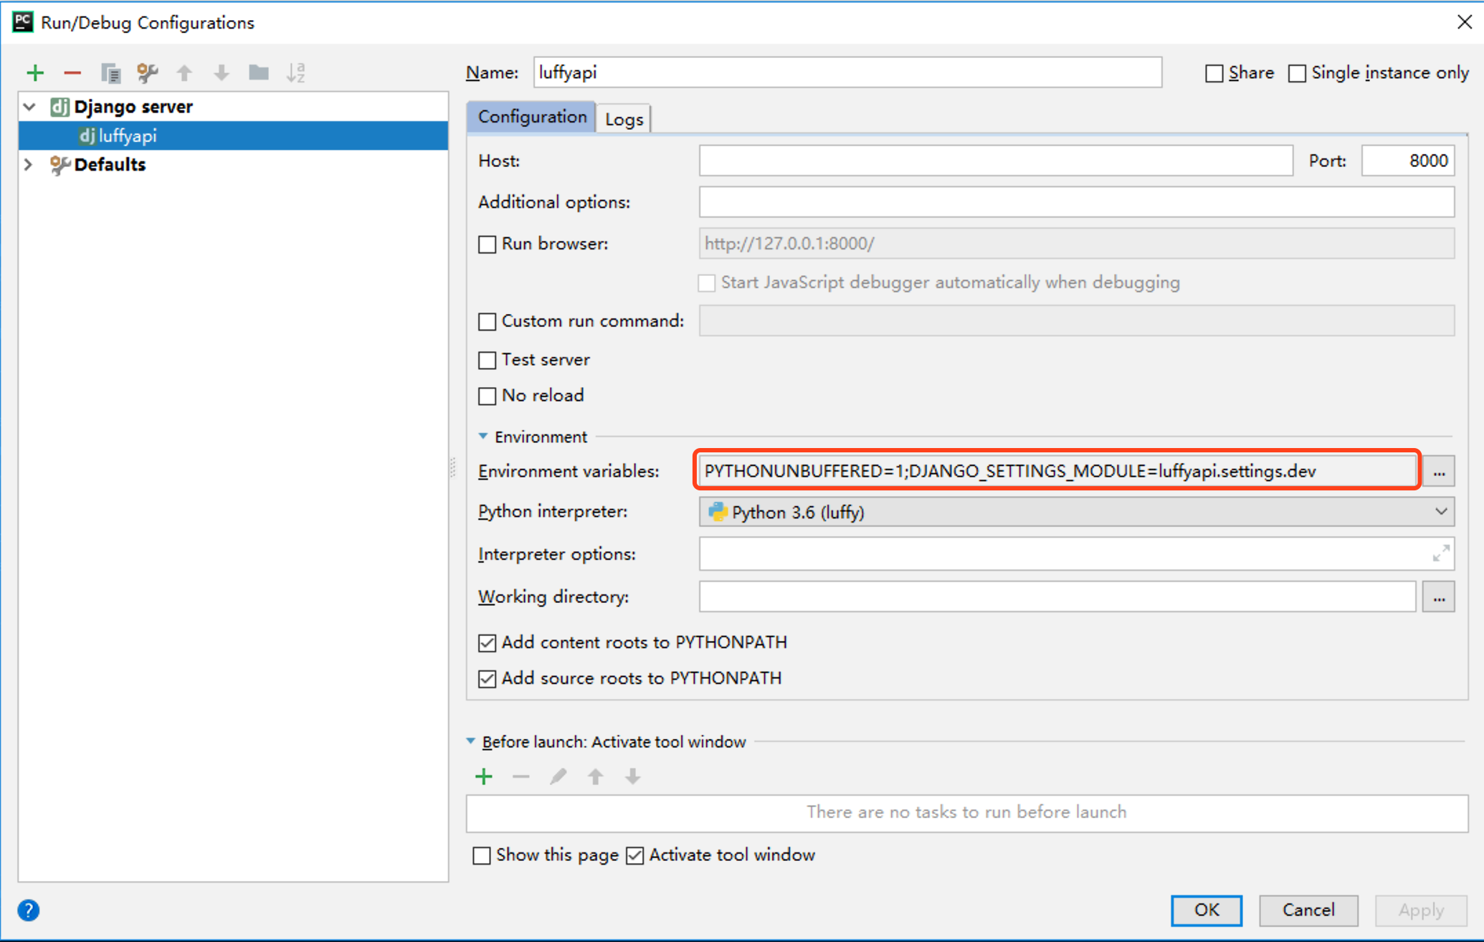
Task: Add a Before launch task with green plus
Action: click(x=484, y=776)
